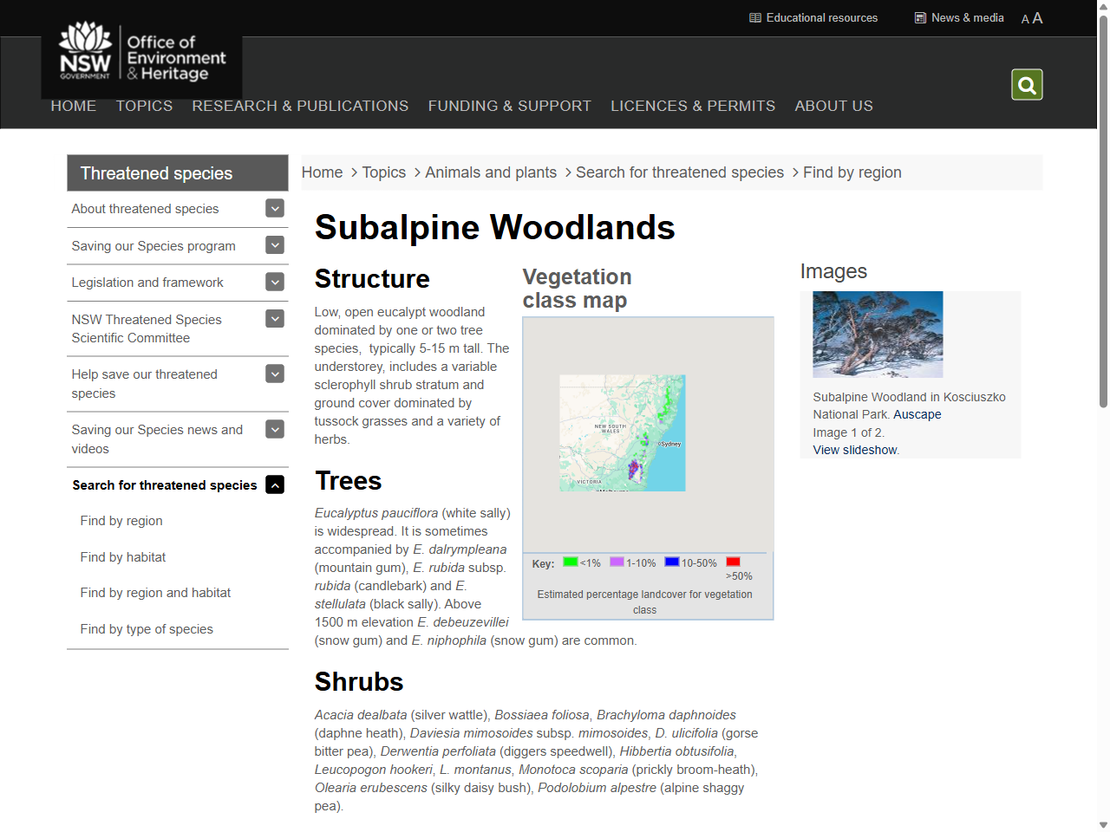Select LICENCES & PERMITS in the navigation
The image size is (1110, 832).
point(693,106)
